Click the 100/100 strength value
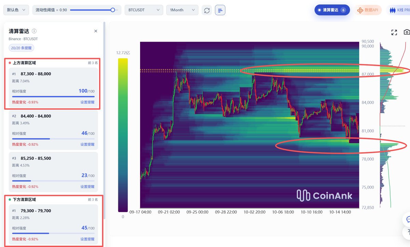410x247 pixels. pos(86,91)
